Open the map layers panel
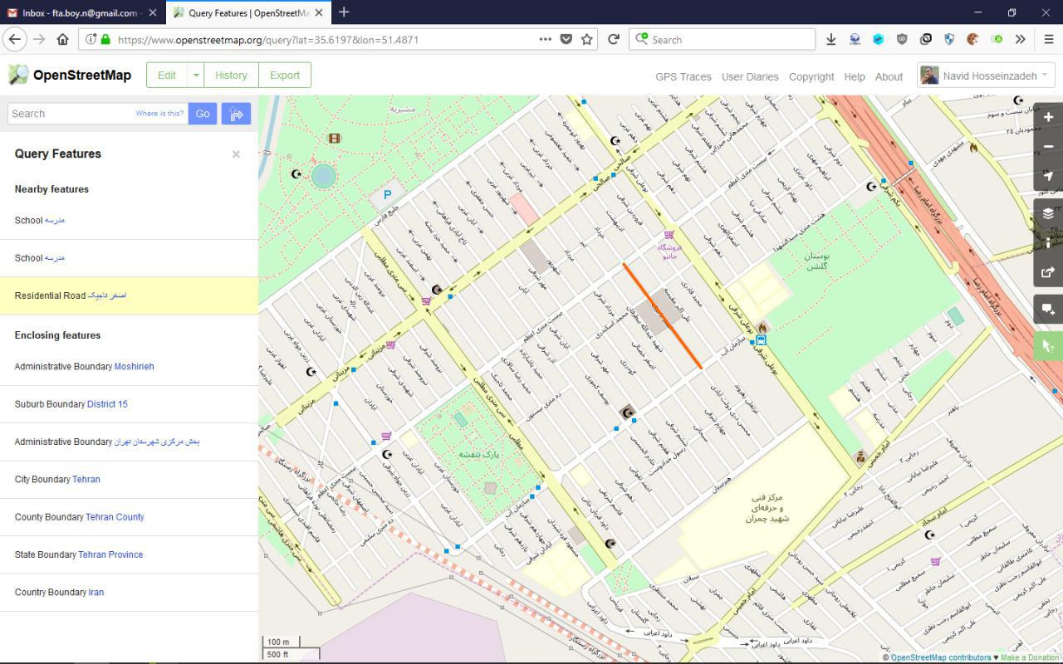 tap(1048, 213)
